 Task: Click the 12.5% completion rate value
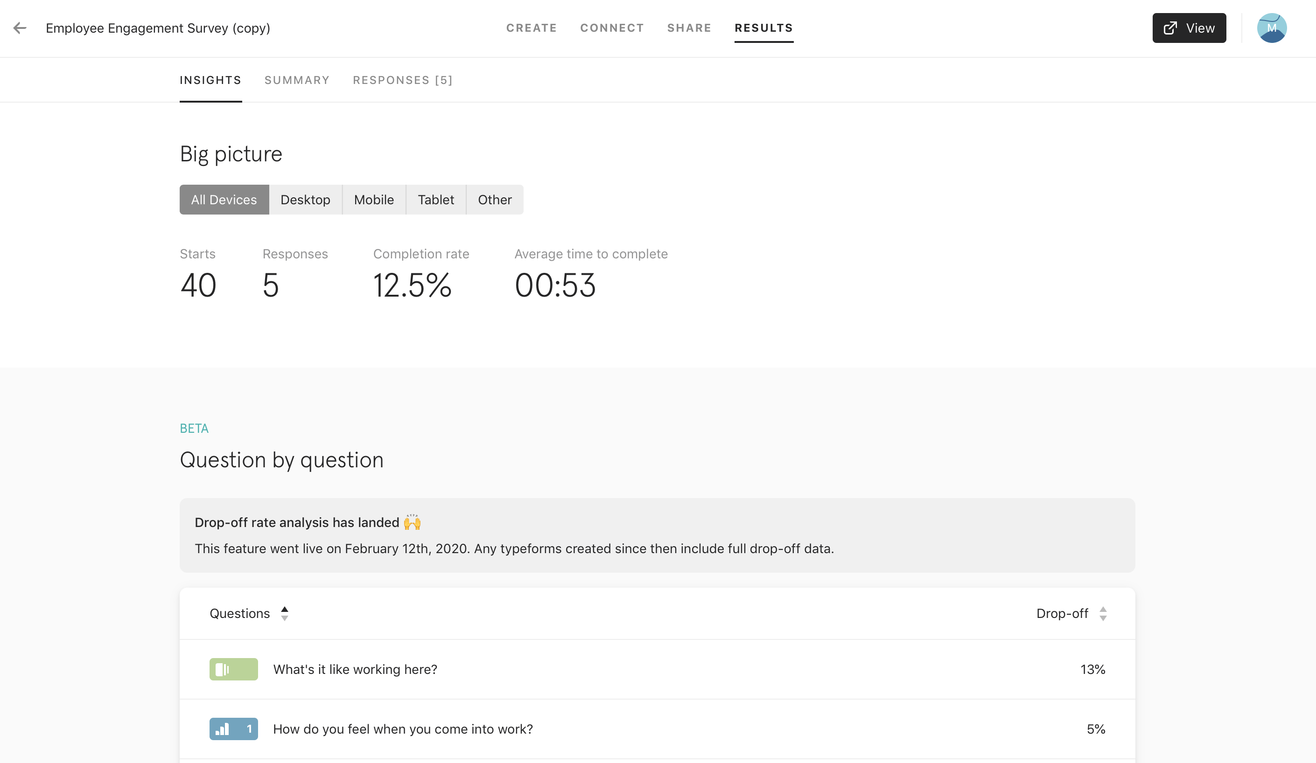click(412, 285)
